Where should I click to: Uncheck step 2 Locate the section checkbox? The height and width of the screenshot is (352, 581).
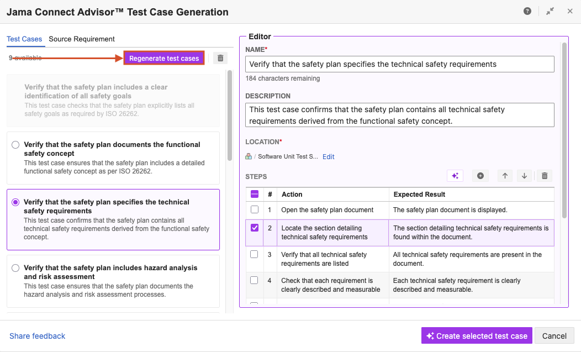255,228
